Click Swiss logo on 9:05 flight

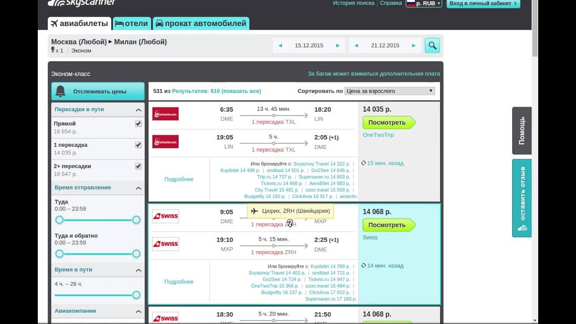tap(165, 216)
